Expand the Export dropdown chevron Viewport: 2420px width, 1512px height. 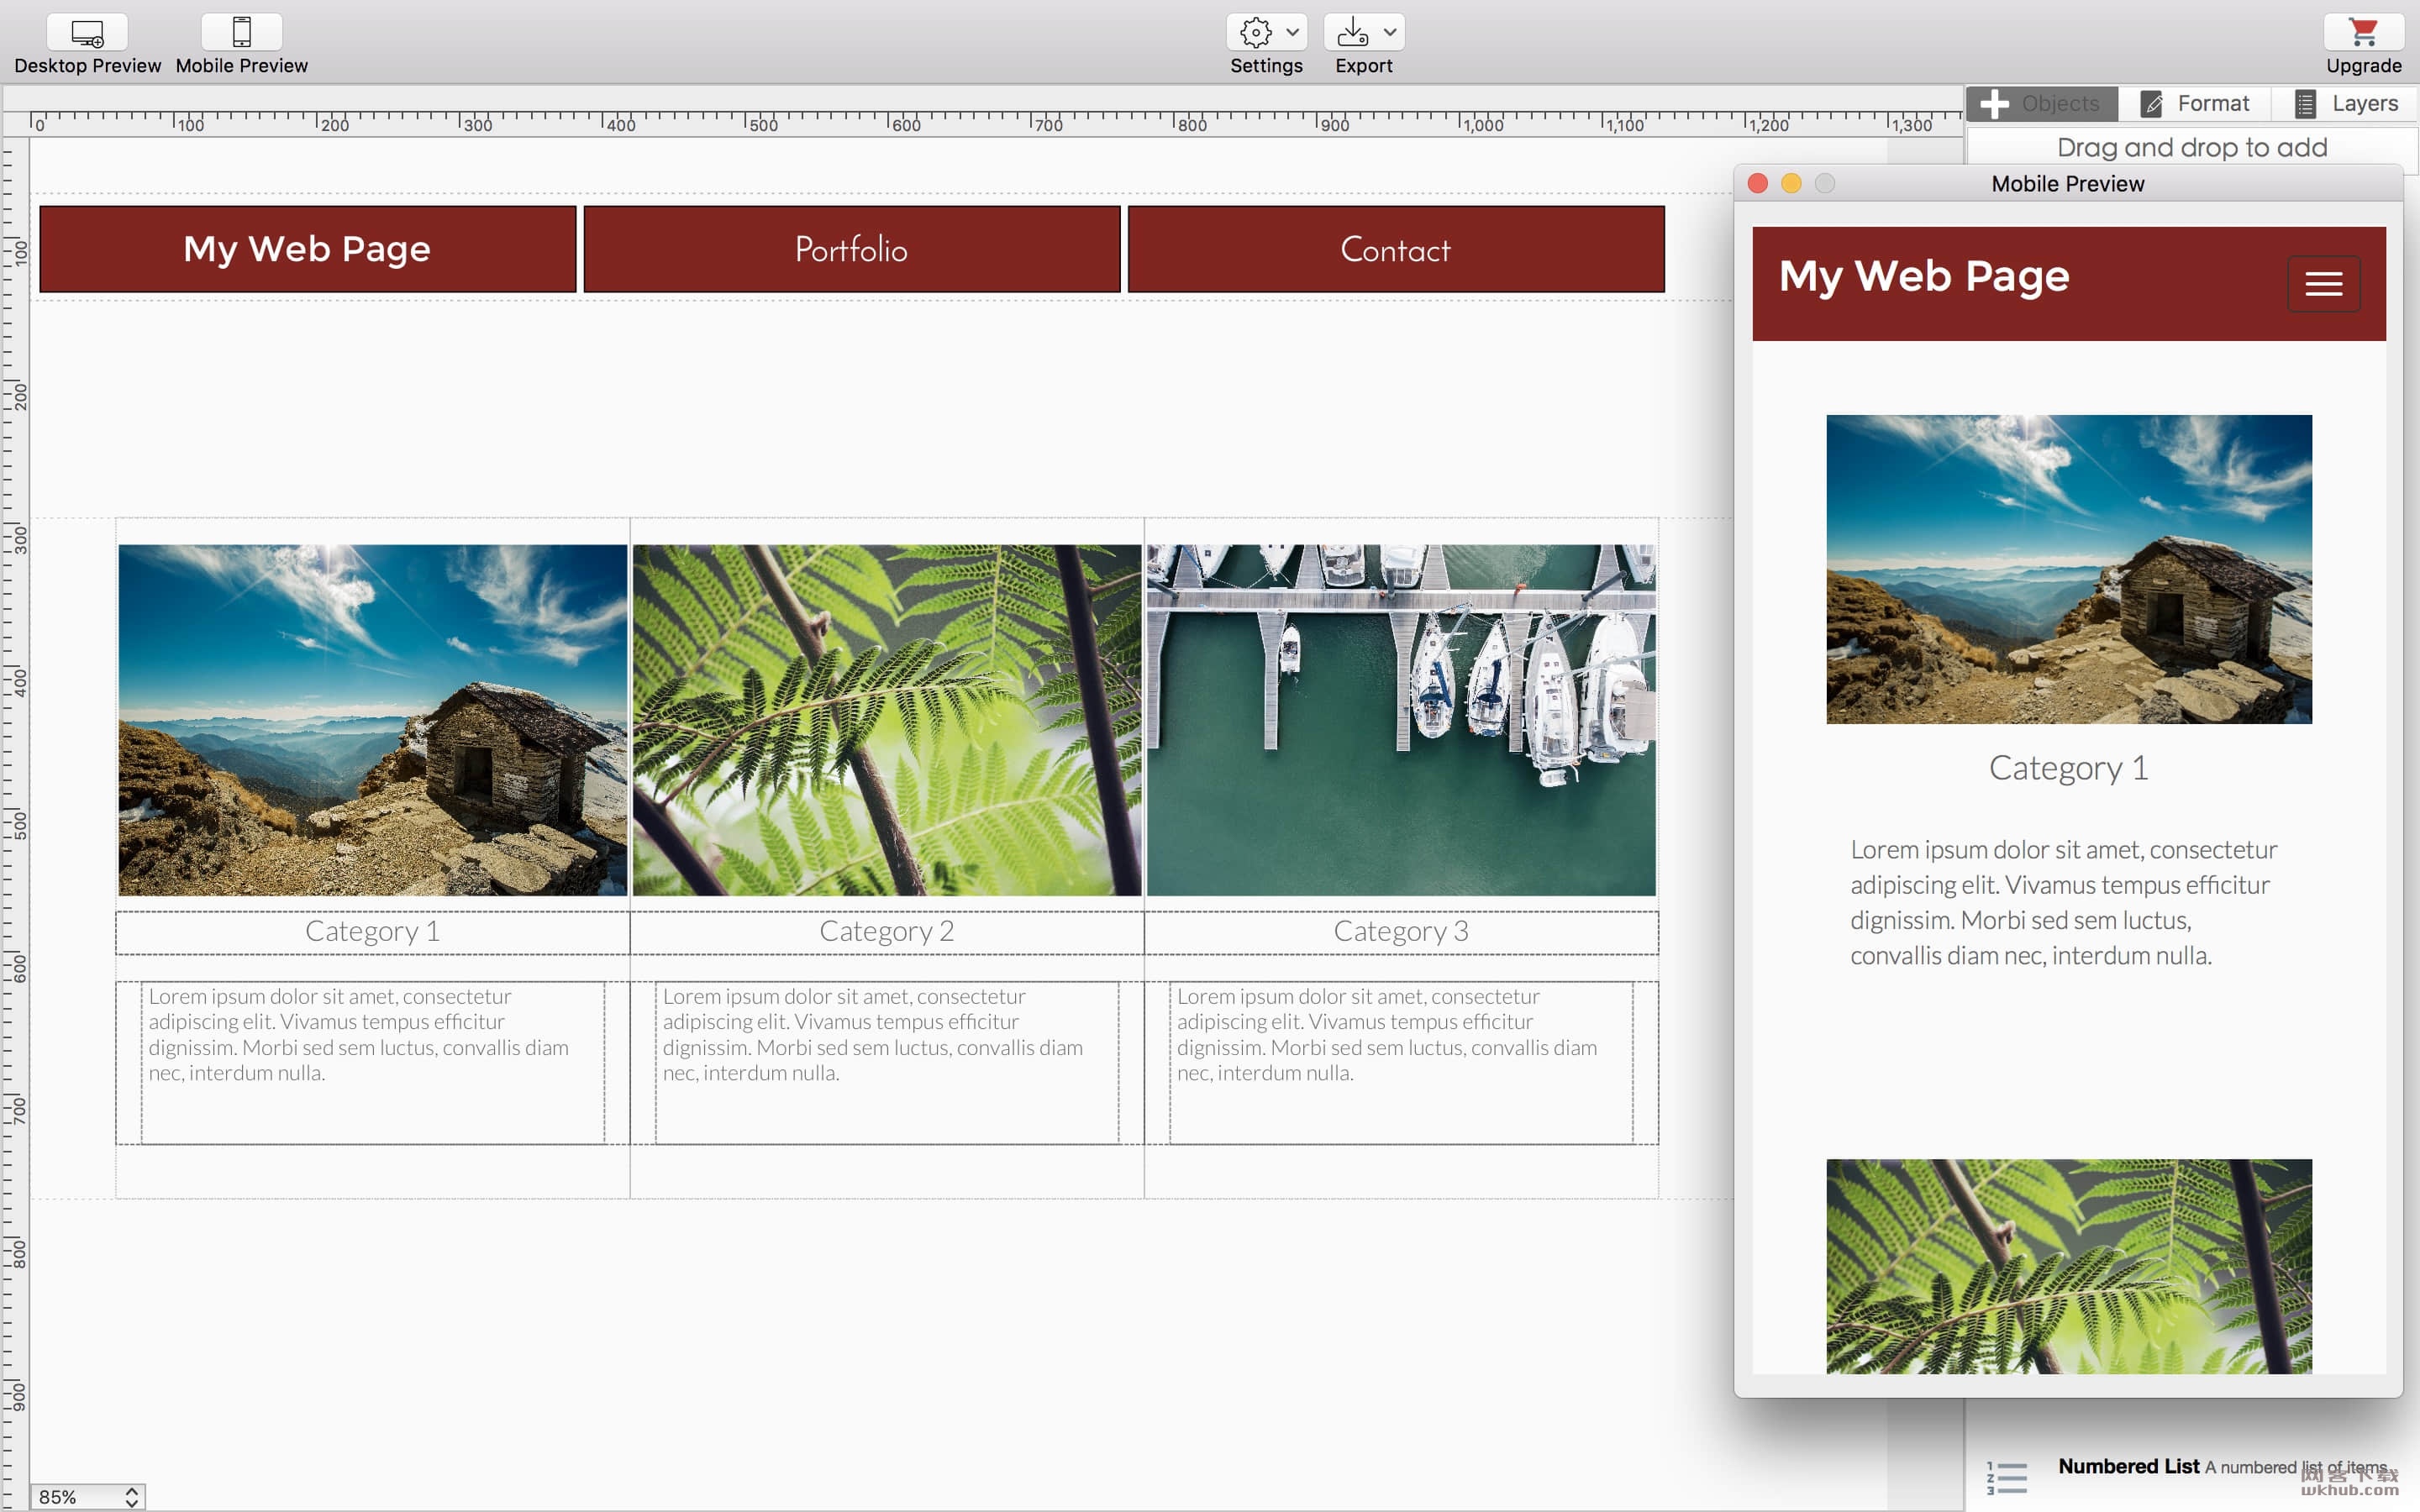coord(1390,33)
